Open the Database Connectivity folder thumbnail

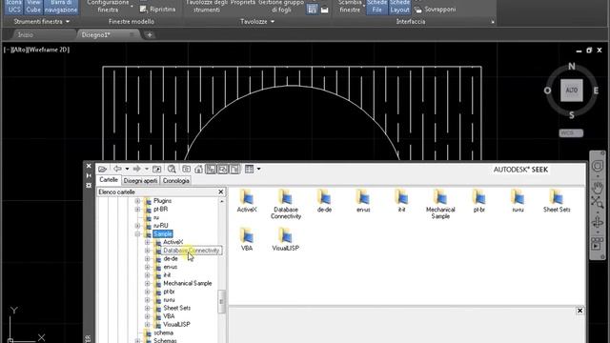286,204
